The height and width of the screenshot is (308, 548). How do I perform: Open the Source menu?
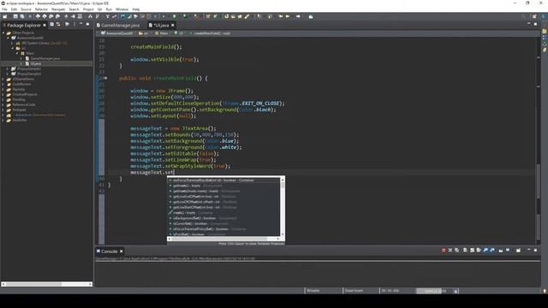[x=26, y=9]
